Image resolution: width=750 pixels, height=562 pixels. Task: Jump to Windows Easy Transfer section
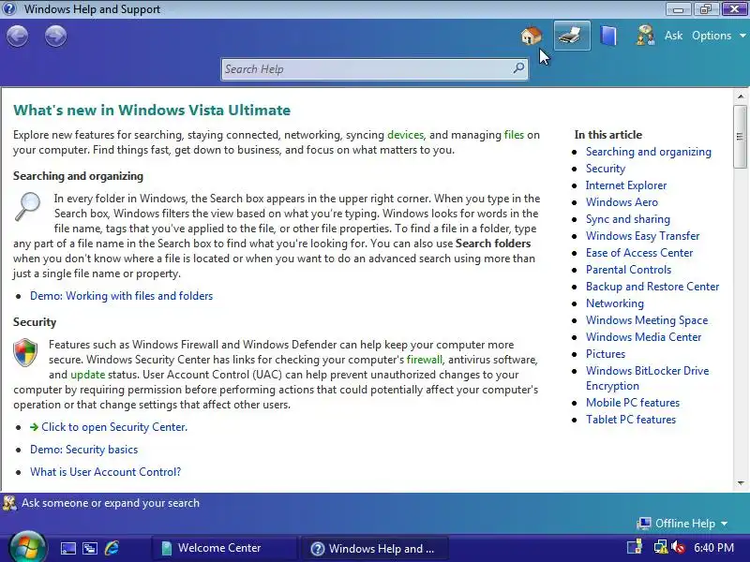coord(642,236)
